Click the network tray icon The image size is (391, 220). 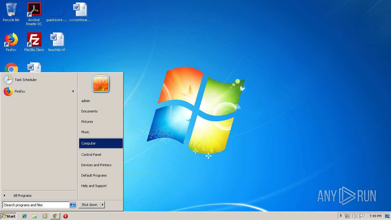click(347, 216)
